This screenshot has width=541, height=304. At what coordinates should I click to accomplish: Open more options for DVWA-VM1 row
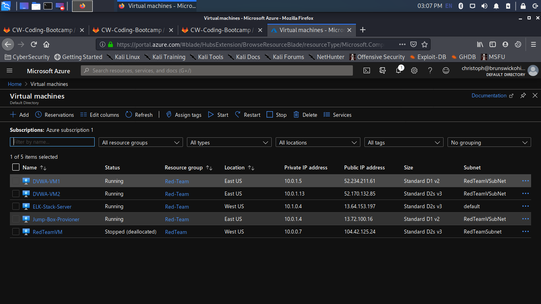(x=526, y=181)
